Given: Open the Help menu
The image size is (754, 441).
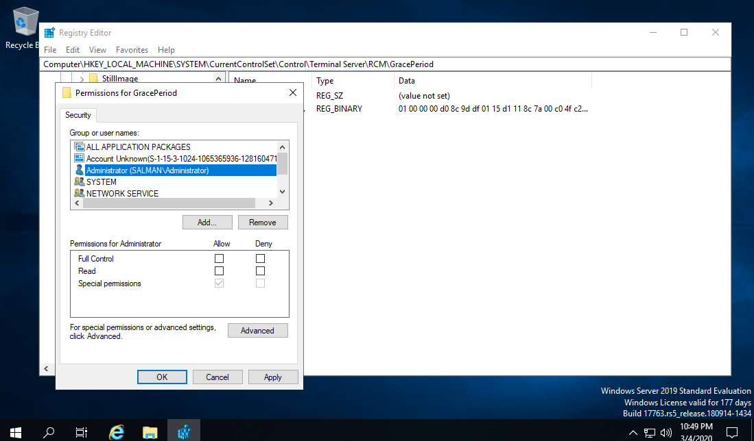Looking at the screenshot, I should (x=167, y=50).
